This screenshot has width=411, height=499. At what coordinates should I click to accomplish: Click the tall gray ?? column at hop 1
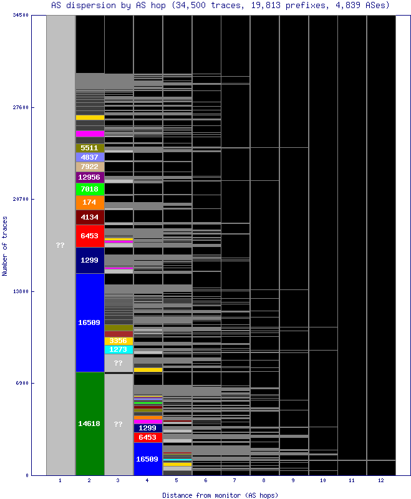tap(60, 245)
